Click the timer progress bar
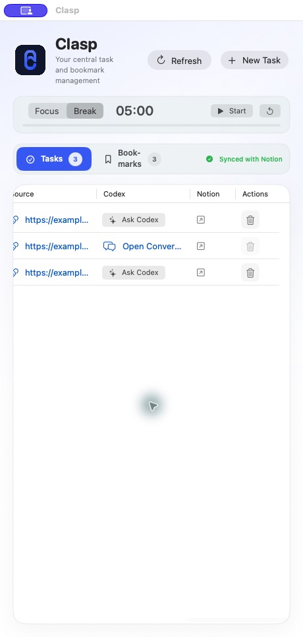 (151, 125)
